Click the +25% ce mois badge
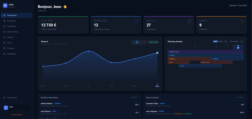The width and height of the screenshot is (252, 119). (153, 42)
